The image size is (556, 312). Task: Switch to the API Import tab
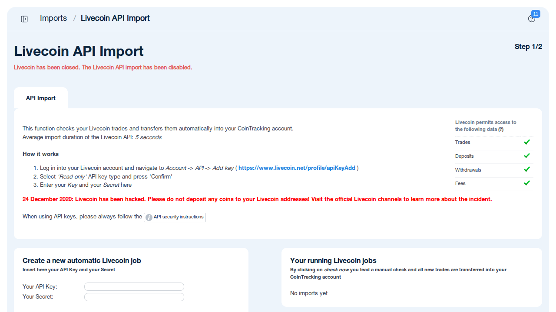click(x=41, y=98)
